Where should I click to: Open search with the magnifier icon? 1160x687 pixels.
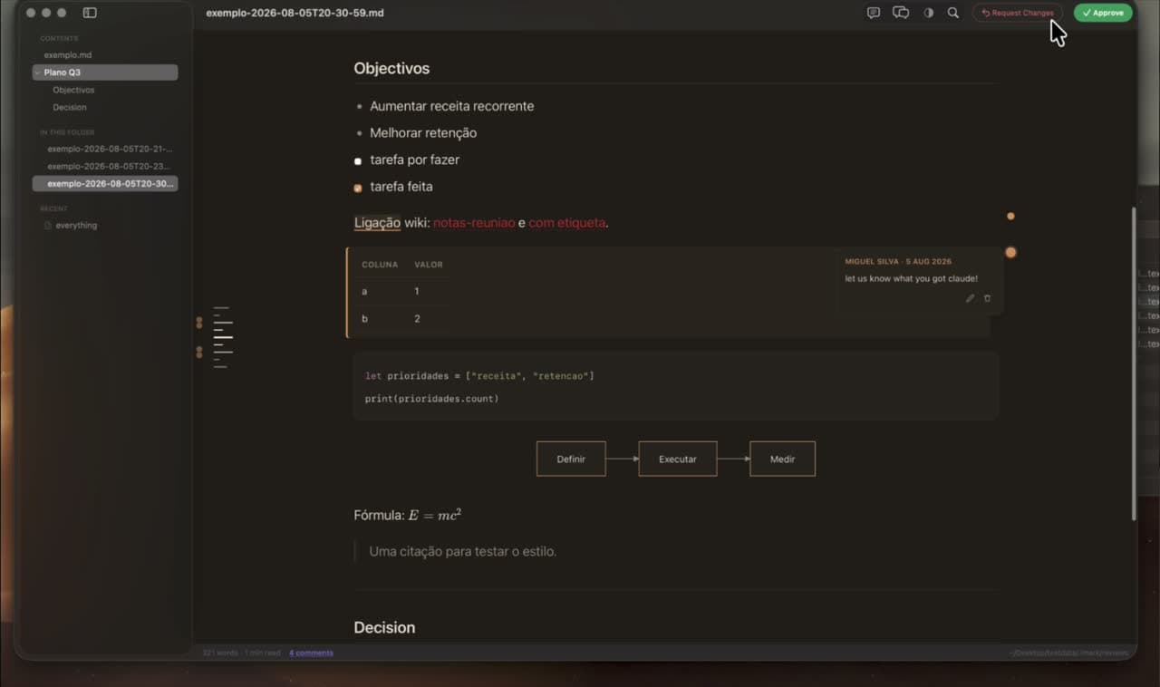pos(953,13)
